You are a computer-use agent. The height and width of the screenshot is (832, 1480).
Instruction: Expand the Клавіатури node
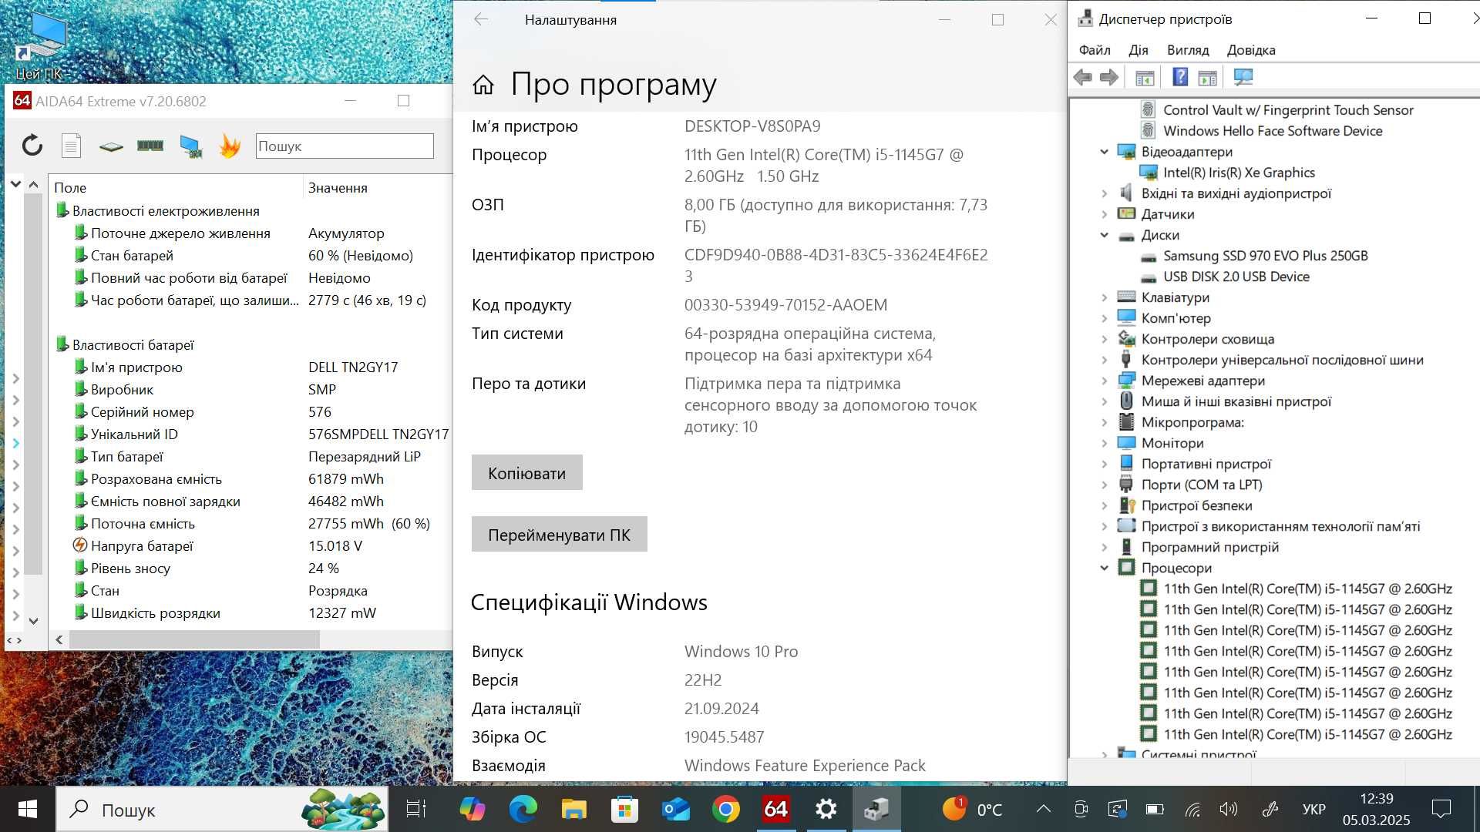(x=1104, y=297)
